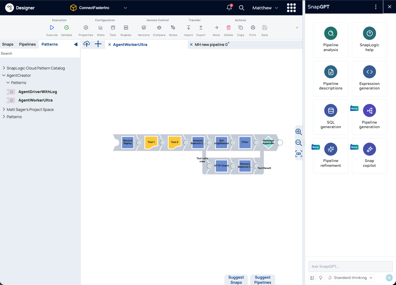Screen dimensions: 396x285
Task: Select the Record Replay snap
Action: 128,142
